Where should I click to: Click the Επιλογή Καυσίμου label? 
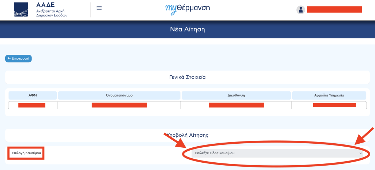[26, 153]
